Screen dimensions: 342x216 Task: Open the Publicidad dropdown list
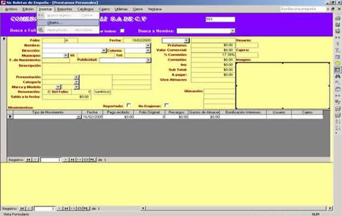coord(148,60)
